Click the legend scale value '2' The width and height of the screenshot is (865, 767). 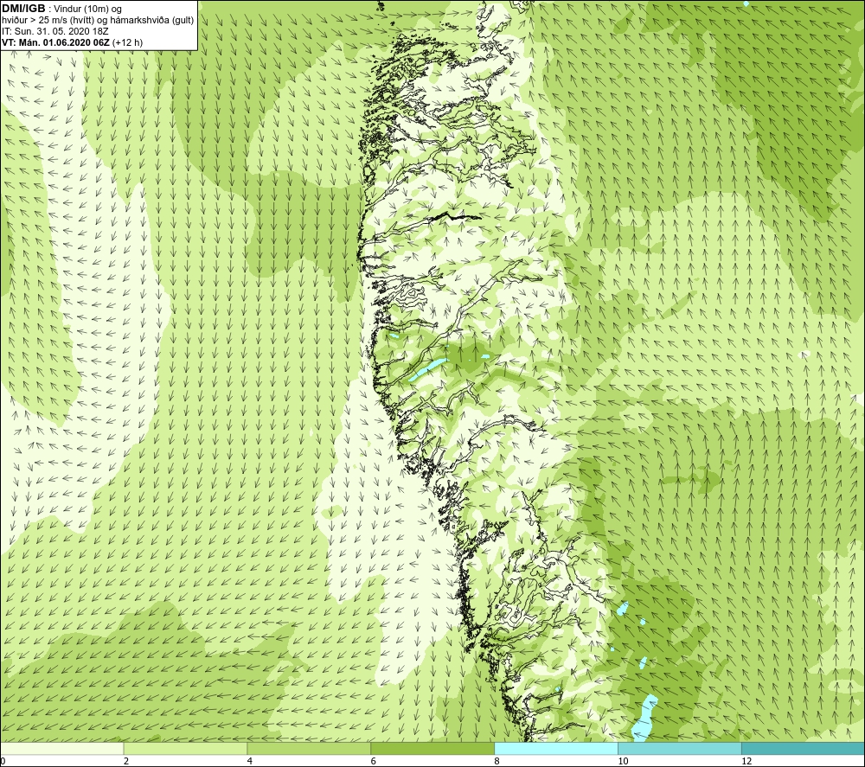pyautogui.click(x=125, y=762)
